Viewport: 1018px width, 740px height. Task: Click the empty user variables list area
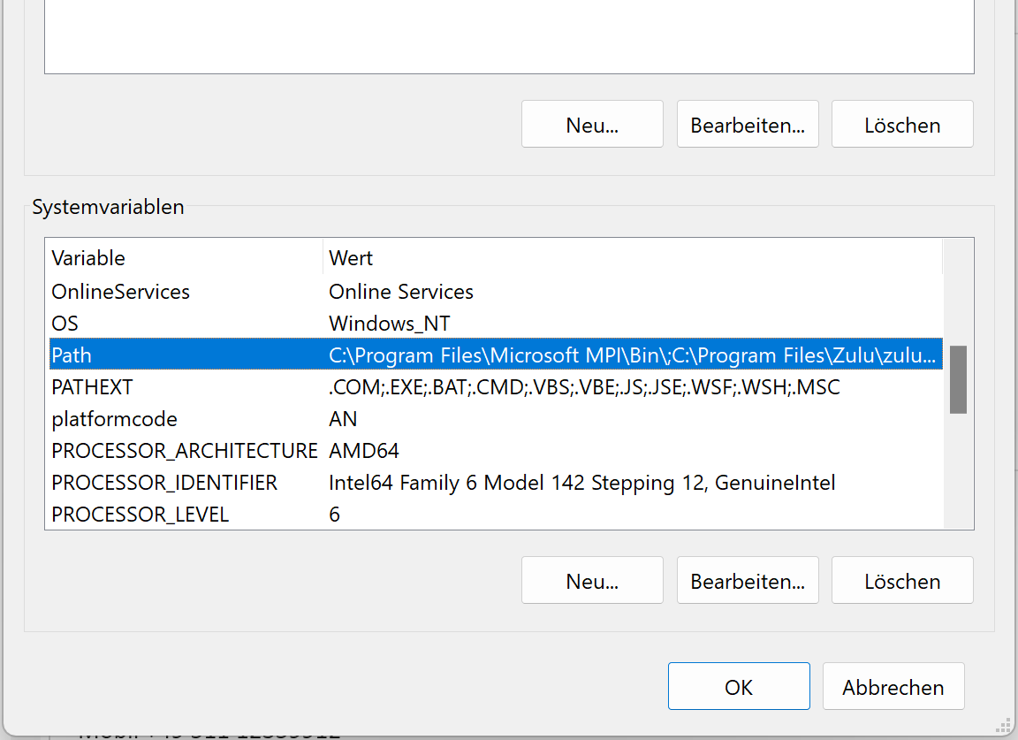point(509,35)
